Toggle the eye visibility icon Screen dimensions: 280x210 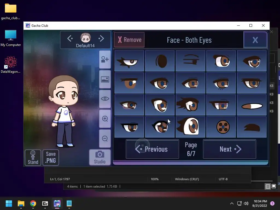pos(105,99)
